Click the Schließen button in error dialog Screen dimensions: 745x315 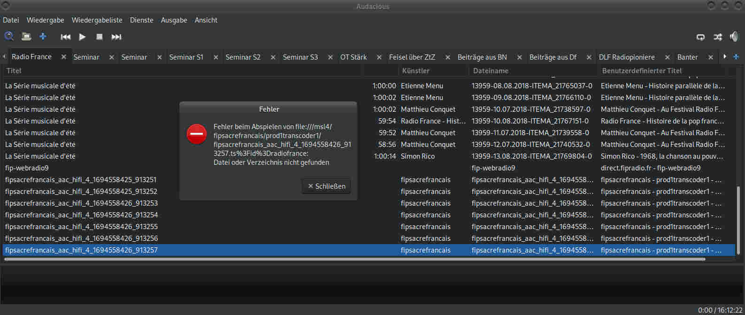point(326,186)
